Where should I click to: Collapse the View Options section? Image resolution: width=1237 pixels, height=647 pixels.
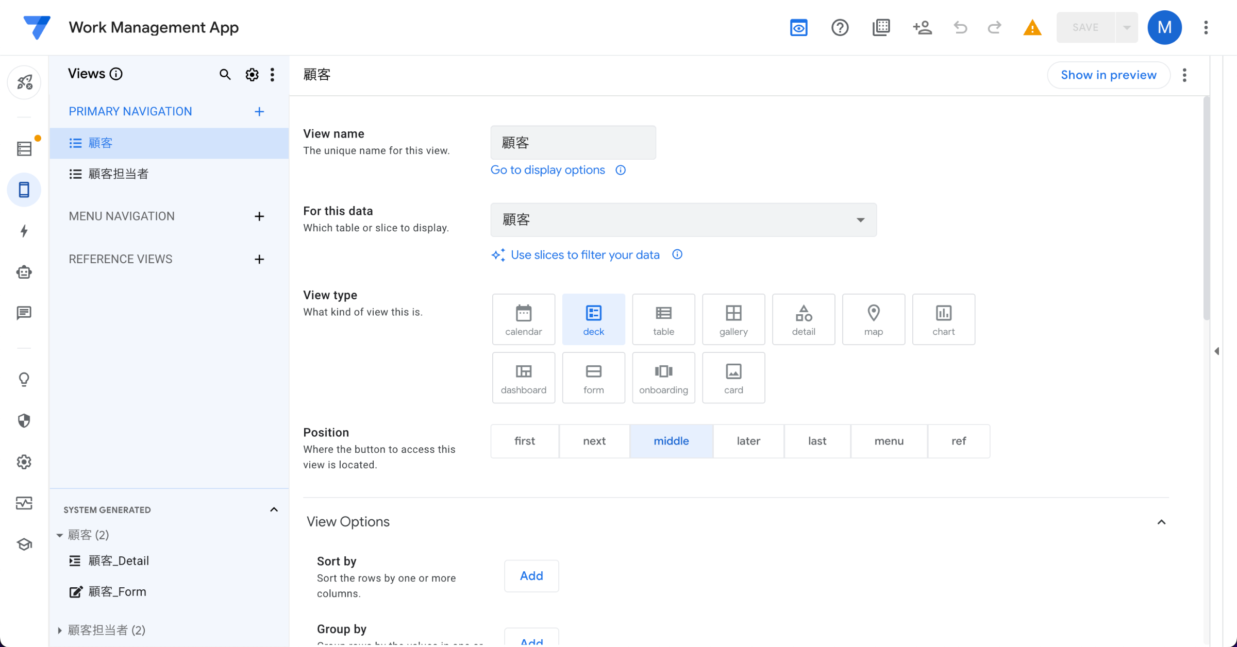(x=1161, y=522)
